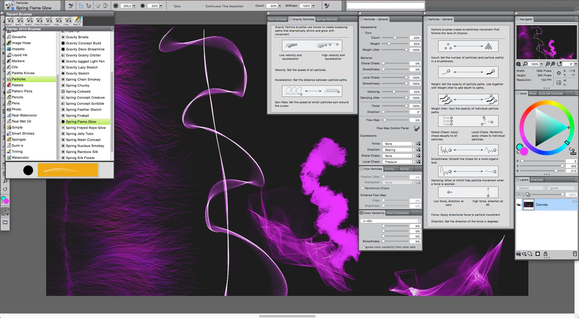This screenshot has height=318, width=579.
Task: Open the Layers panel options menu icon
Action: 576,180
